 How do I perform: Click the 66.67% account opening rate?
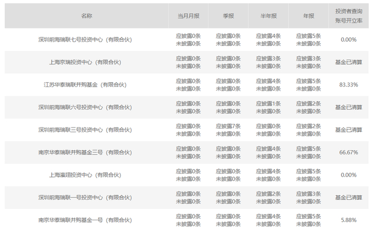pyautogui.click(x=348, y=152)
